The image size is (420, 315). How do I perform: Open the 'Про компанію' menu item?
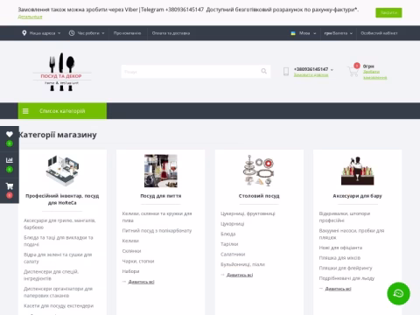(x=127, y=33)
